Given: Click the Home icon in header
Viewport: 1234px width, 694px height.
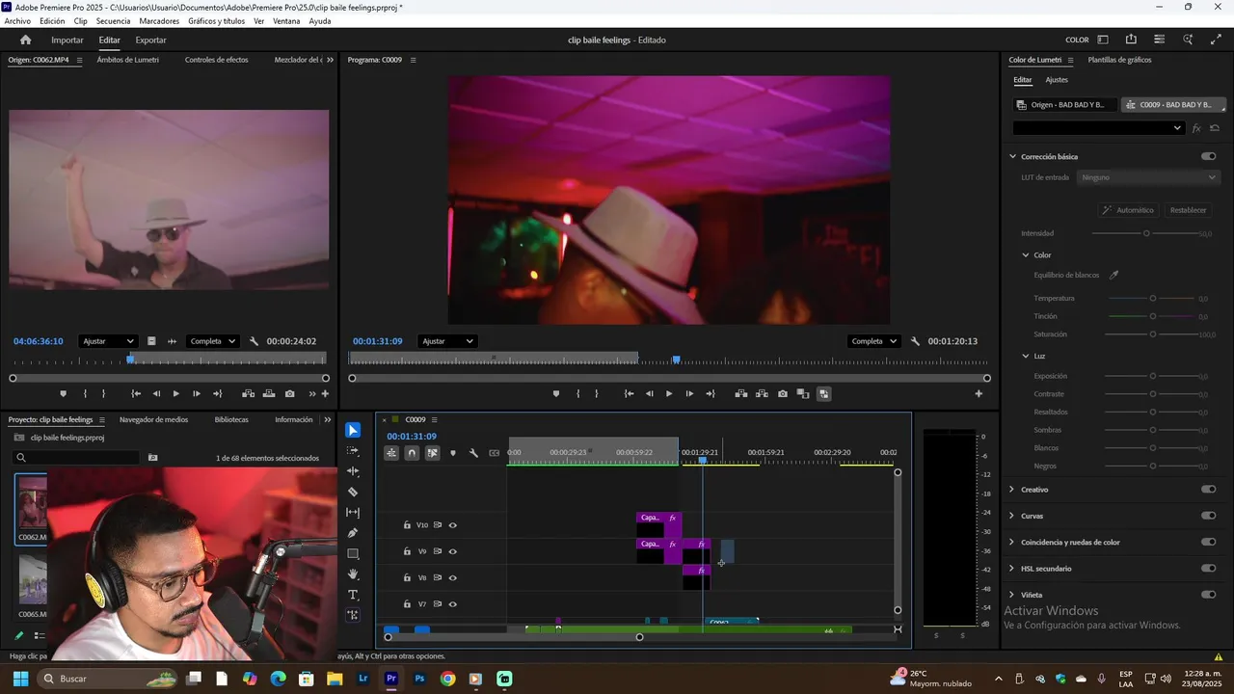Looking at the screenshot, I should (26, 40).
